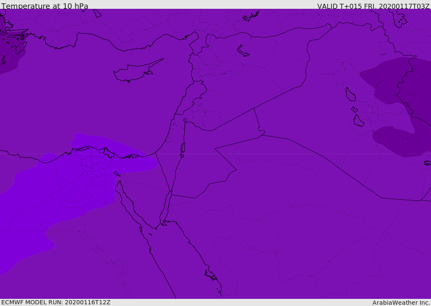The image size is (431, 306).
Task: Click Lake Razazza south of Lake Tharthar
Action: pyautogui.click(x=358, y=121)
